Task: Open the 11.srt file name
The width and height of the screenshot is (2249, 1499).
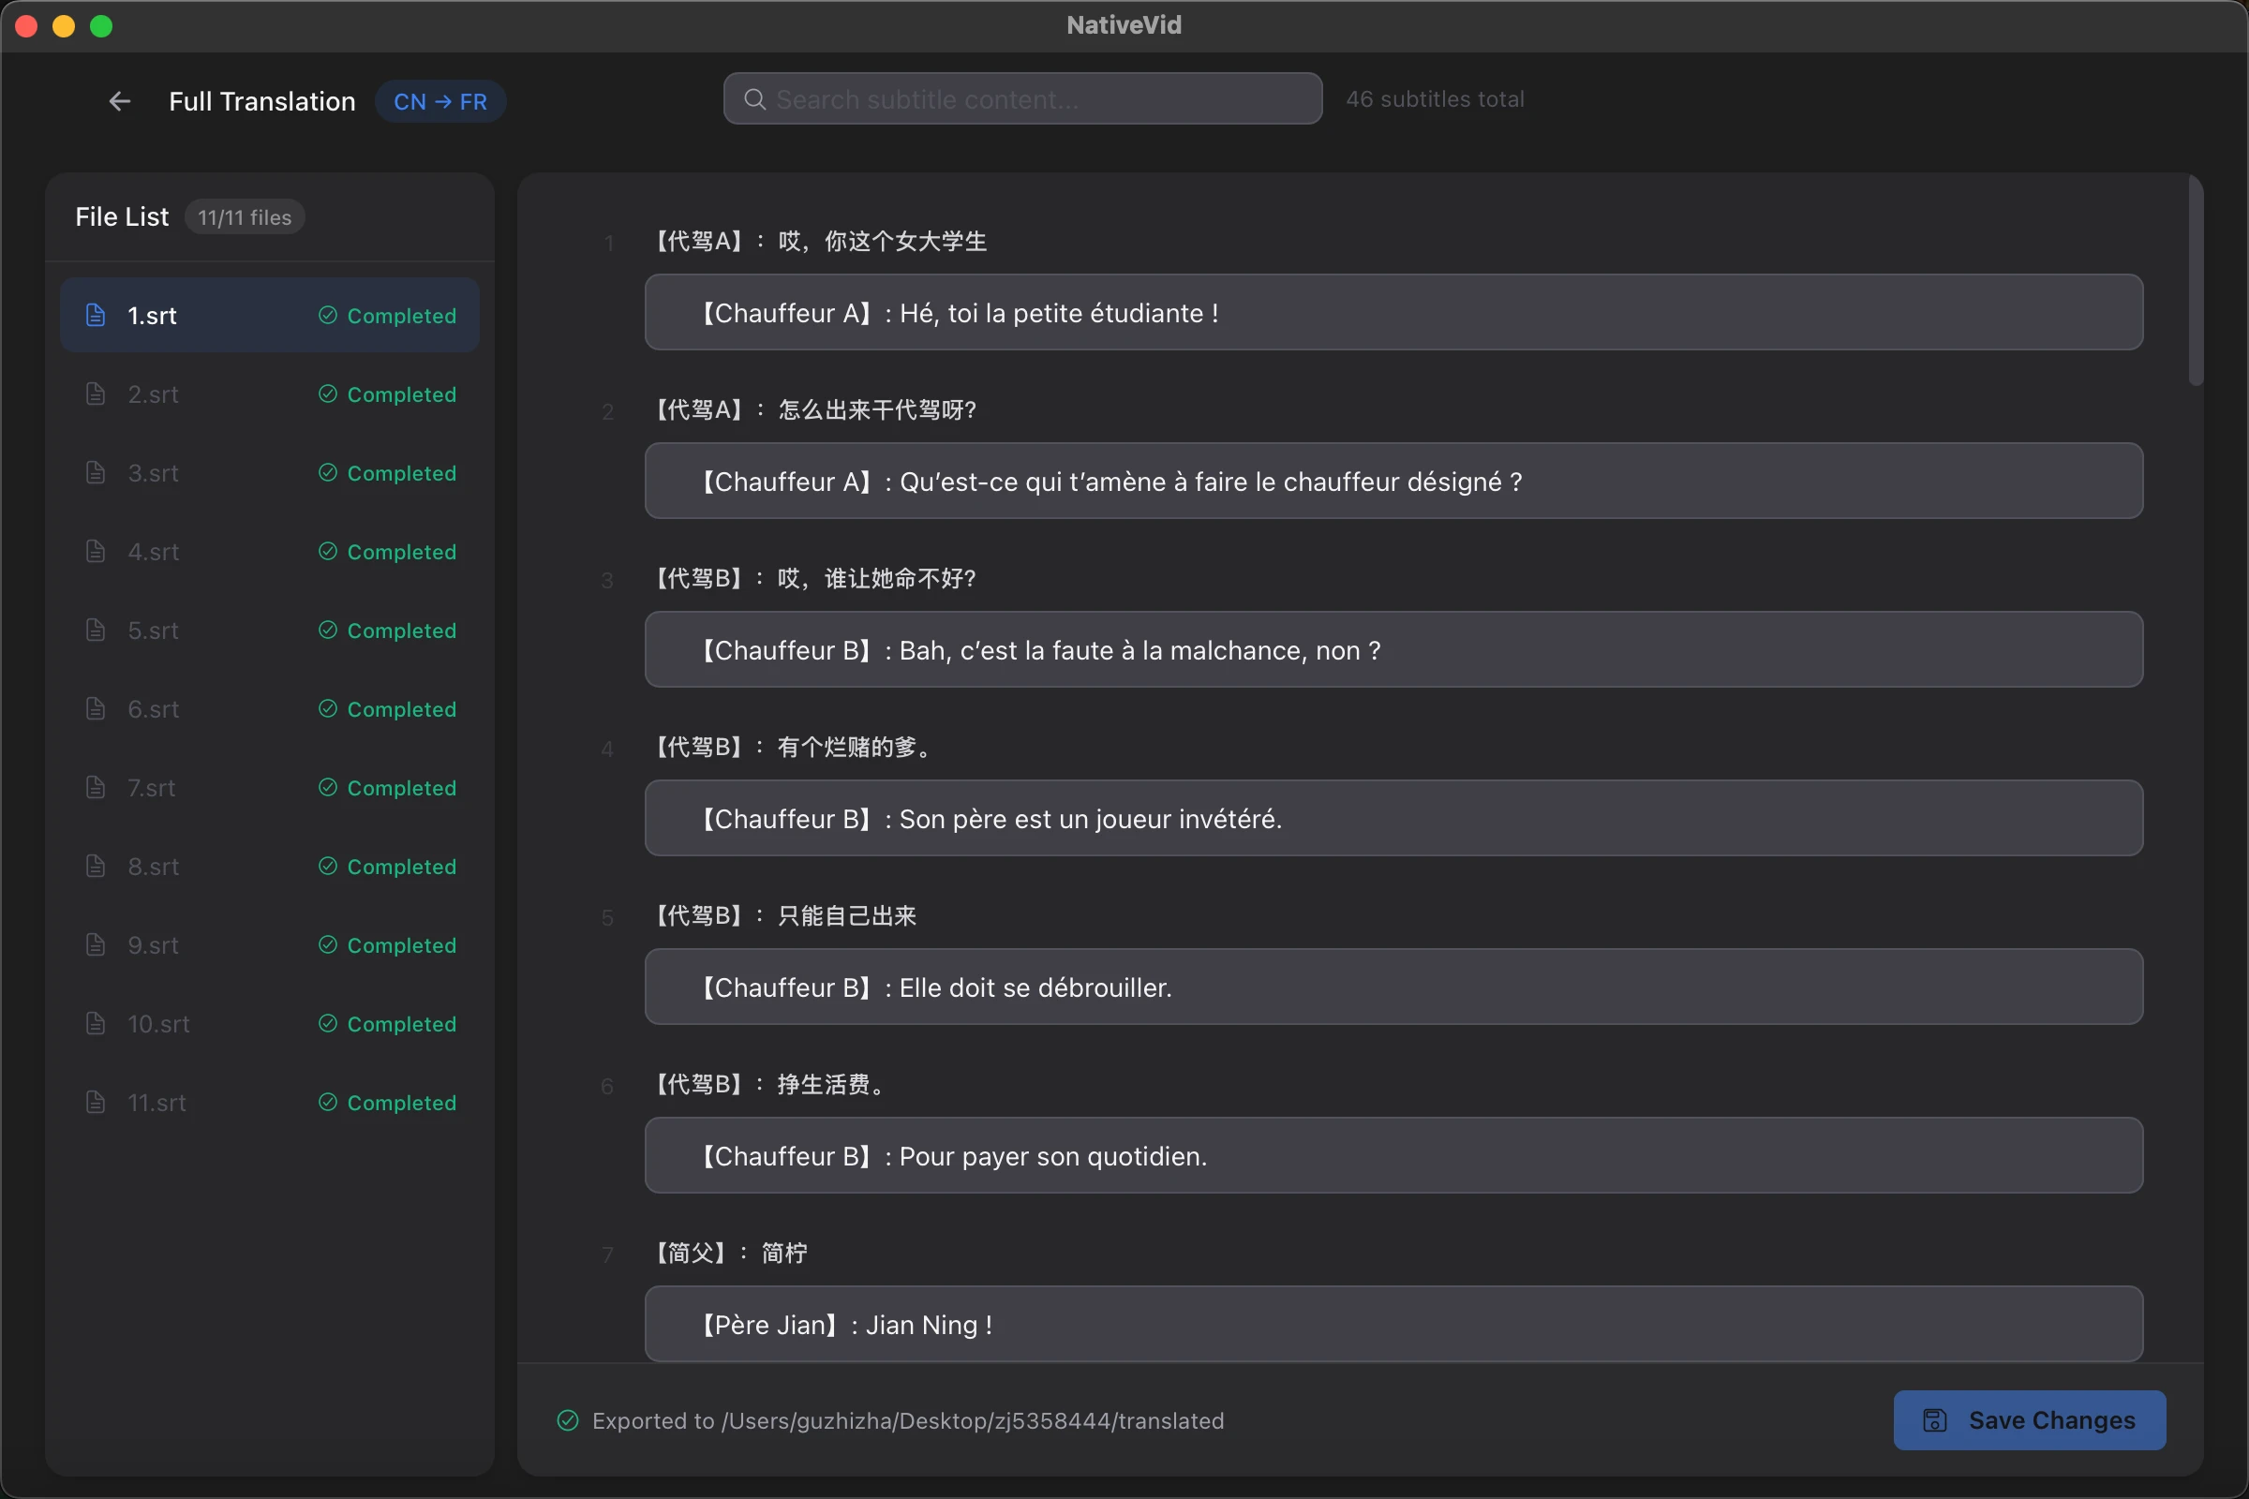Action: click(x=156, y=1103)
